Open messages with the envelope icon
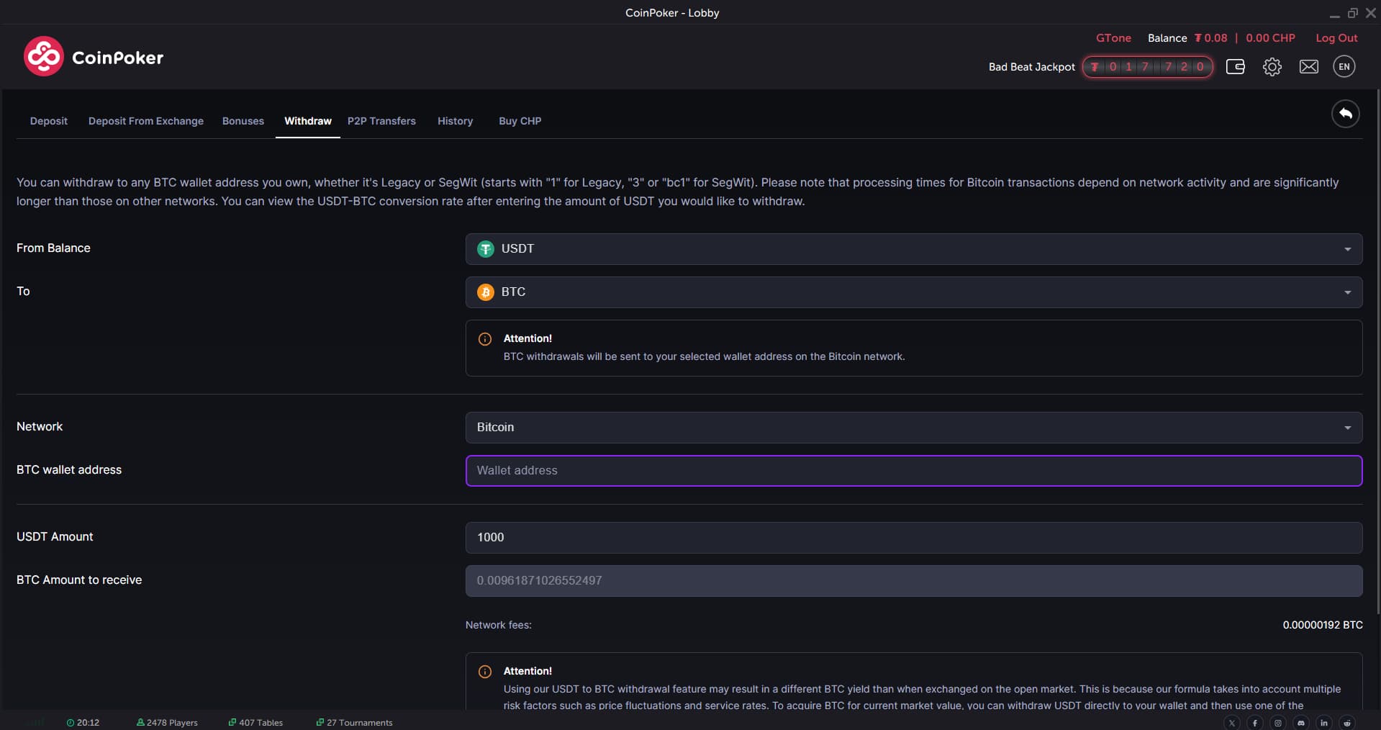Image resolution: width=1381 pixels, height=730 pixels. (1308, 67)
